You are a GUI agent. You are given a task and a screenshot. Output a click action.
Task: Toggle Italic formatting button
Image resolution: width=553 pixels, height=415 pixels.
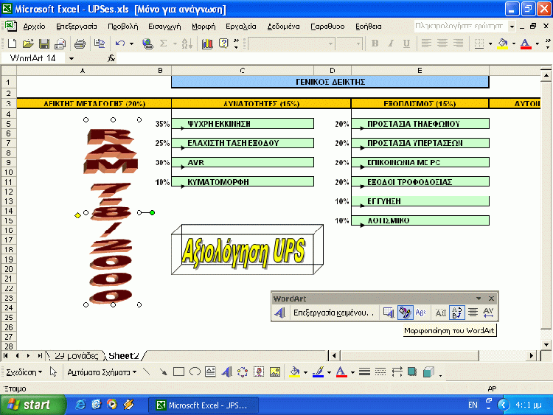(x=391, y=43)
